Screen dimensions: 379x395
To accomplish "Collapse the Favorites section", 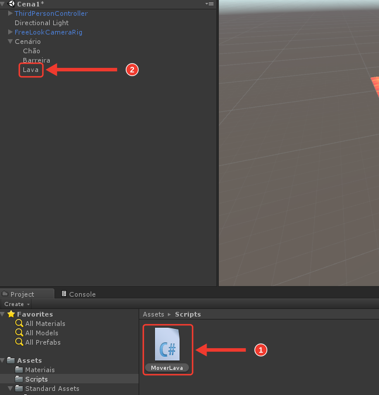I will pyautogui.click(x=2, y=314).
